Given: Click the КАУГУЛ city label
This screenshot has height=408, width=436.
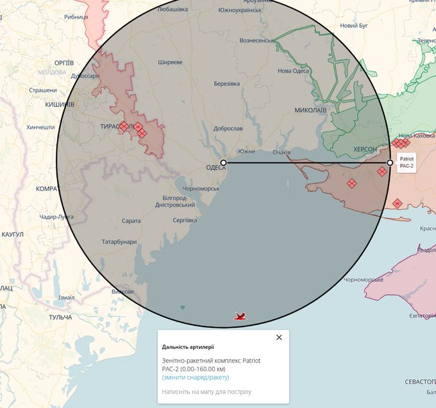Looking at the screenshot, I should [13, 234].
